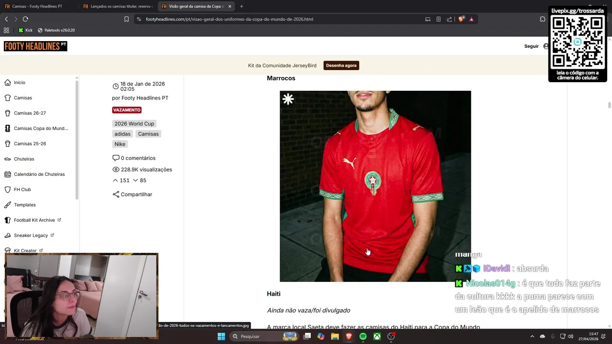Click the asterisk icon on the shirt image
612x344 pixels.
288,99
